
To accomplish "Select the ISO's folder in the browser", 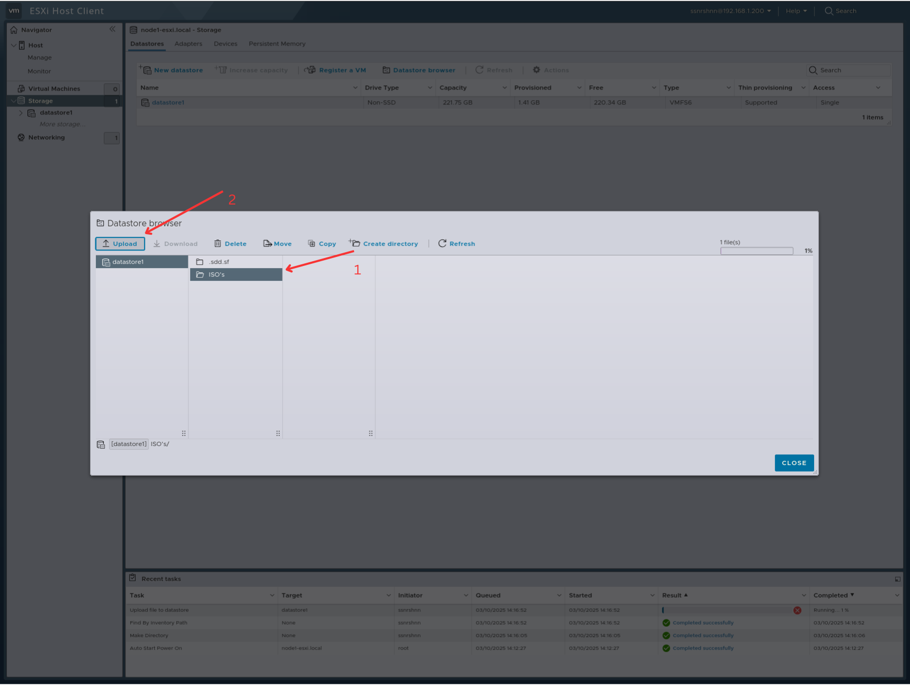I will [217, 274].
